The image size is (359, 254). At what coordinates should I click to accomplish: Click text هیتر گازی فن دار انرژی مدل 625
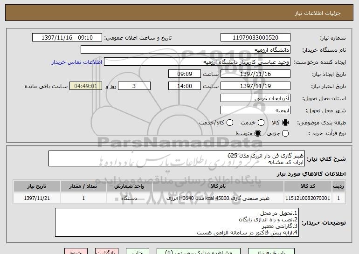(265, 156)
